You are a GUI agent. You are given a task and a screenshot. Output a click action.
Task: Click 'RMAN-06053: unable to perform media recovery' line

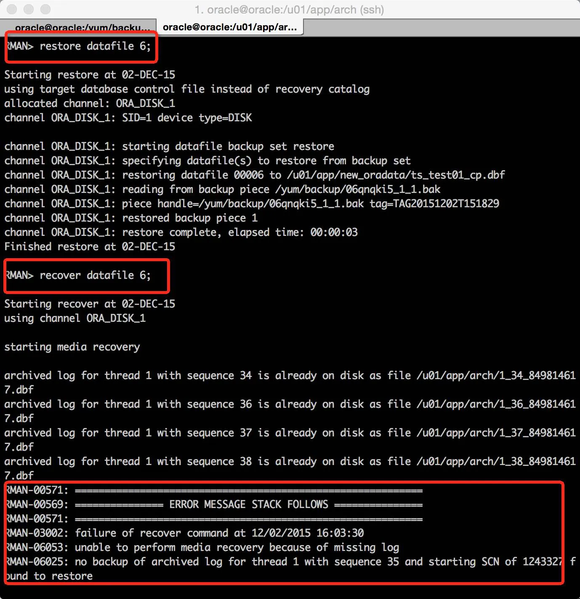[x=202, y=548]
